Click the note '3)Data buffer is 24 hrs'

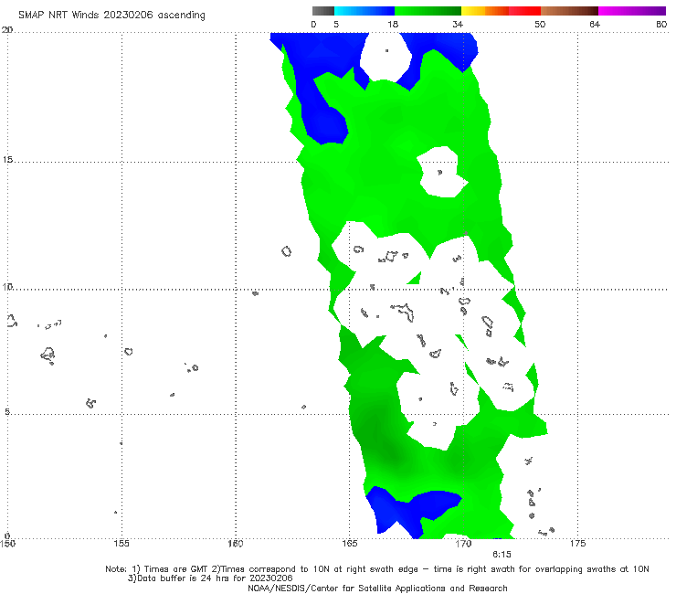coord(210,578)
